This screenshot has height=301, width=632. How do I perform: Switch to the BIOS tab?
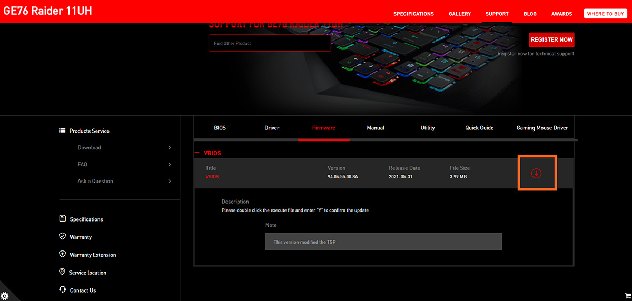220,128
